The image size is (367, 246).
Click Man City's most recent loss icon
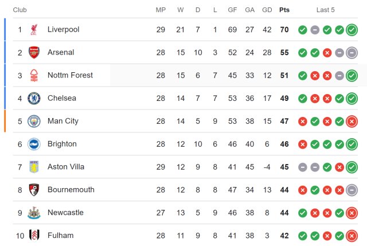click(352, 122)
